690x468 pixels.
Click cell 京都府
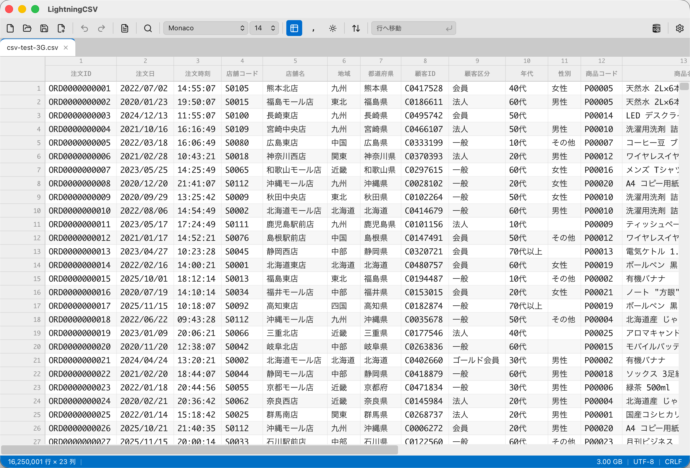point(381,388)
